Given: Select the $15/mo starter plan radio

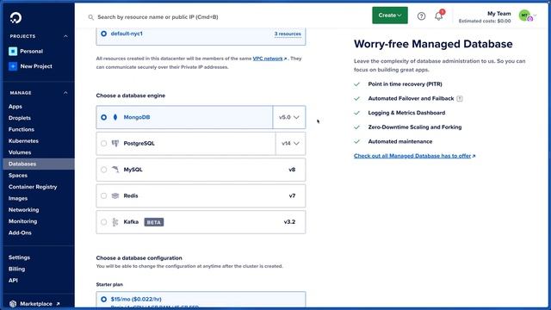Looking at the screenshot, I should coord(103,299).
